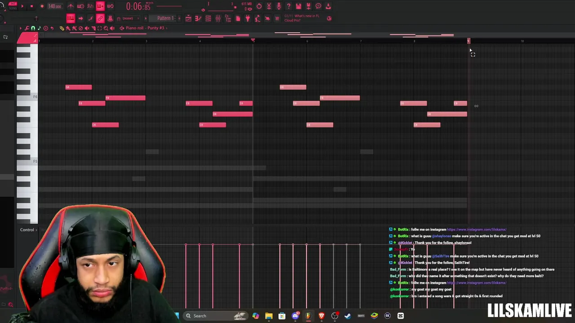Toggle wait for input before recording
Screen dimensions: 575x323
tap(80, 6)
